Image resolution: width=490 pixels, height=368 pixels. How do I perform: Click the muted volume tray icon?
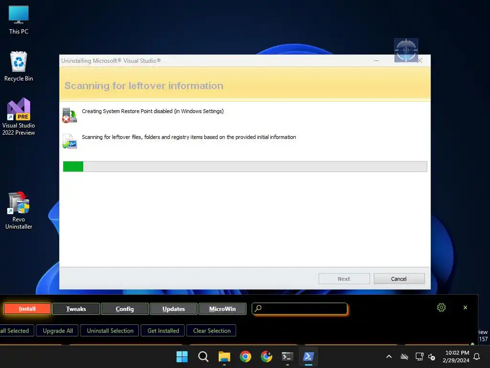[x=432, y=356]
